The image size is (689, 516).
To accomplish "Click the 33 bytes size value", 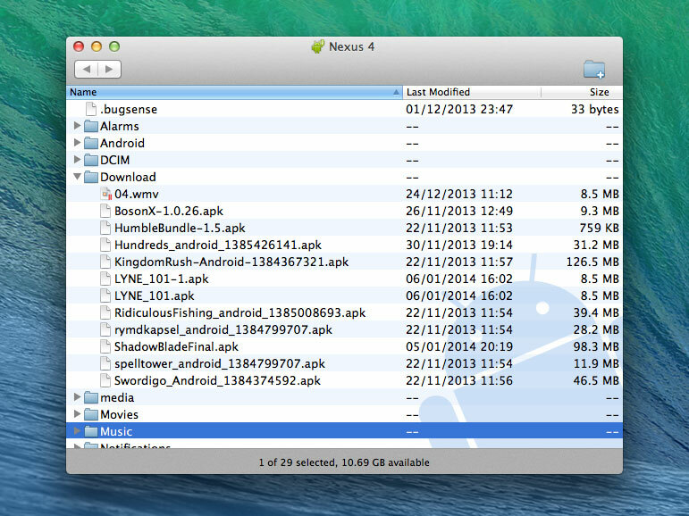I will (595, 109).
